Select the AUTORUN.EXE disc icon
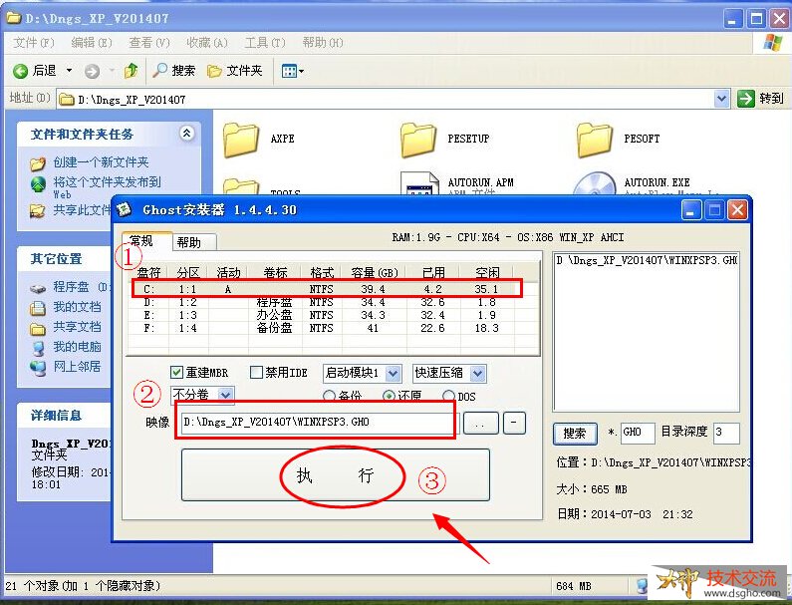792x605 pixels. point(595,184)
